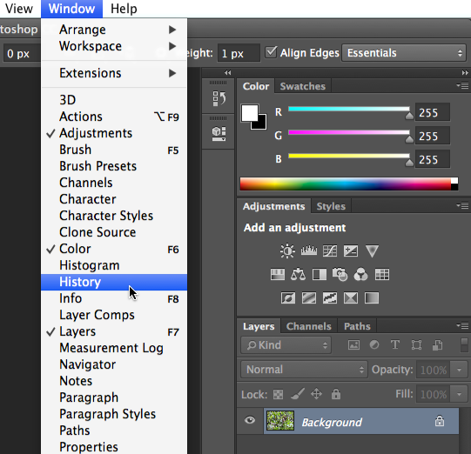Uncheck Adjustments in the Window menu

tap(114, 133)
